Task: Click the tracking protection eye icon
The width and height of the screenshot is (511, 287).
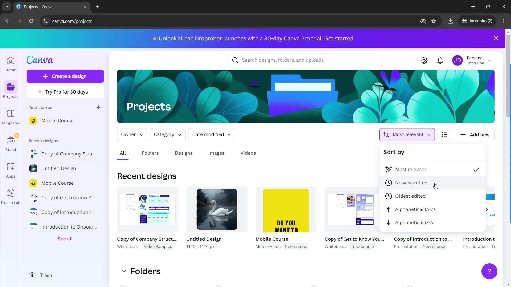Action: [423, 21]
